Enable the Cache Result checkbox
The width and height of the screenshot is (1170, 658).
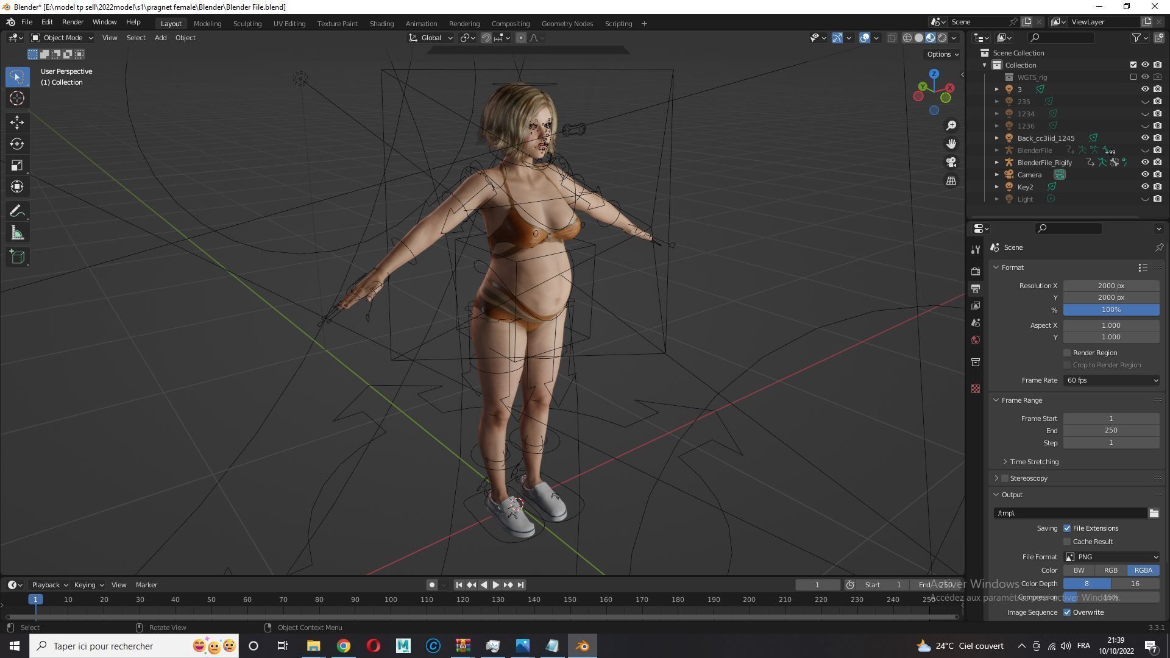click(x=1067, y=542)
